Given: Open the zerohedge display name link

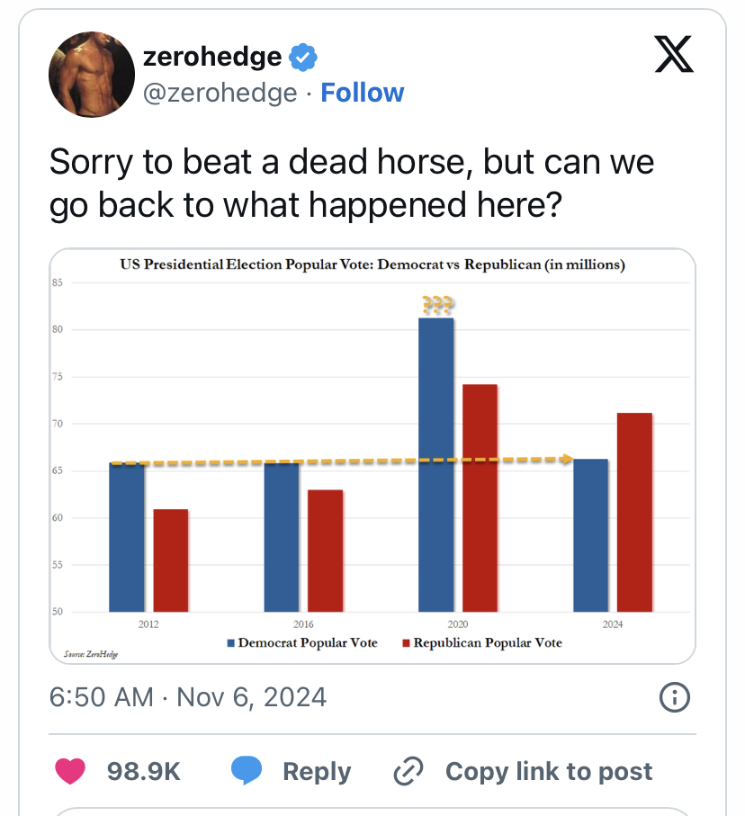Looking at the screenshot, I should coord(211,56).
